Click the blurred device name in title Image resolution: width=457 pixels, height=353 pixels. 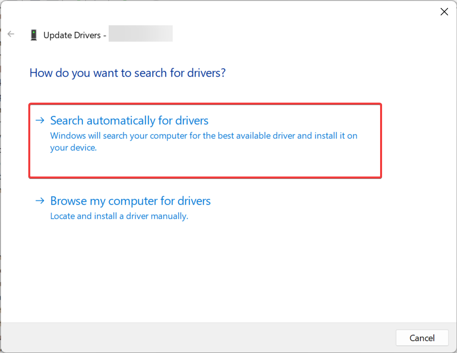pyautogui.click(x=140, y=34)
